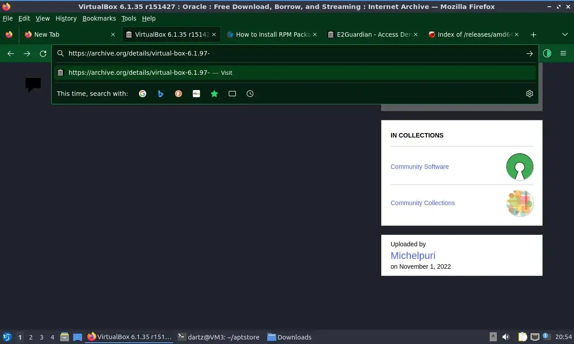Screen dimensions: 574x344
Task: Open the History menu
Action: tap(66, 18)
